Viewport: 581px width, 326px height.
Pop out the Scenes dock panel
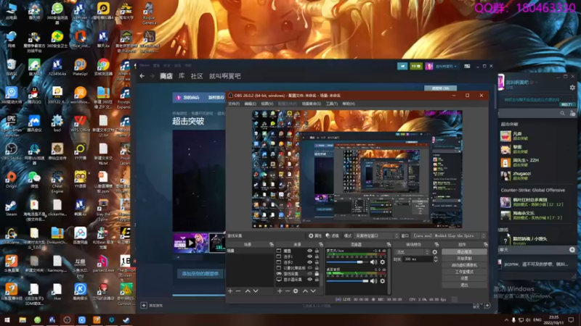pos(271,245)
